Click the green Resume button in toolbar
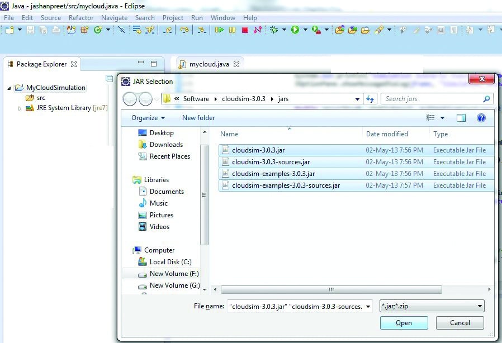Image resolution: width=502 pixels, height=343 pixels. click(220, 30)
